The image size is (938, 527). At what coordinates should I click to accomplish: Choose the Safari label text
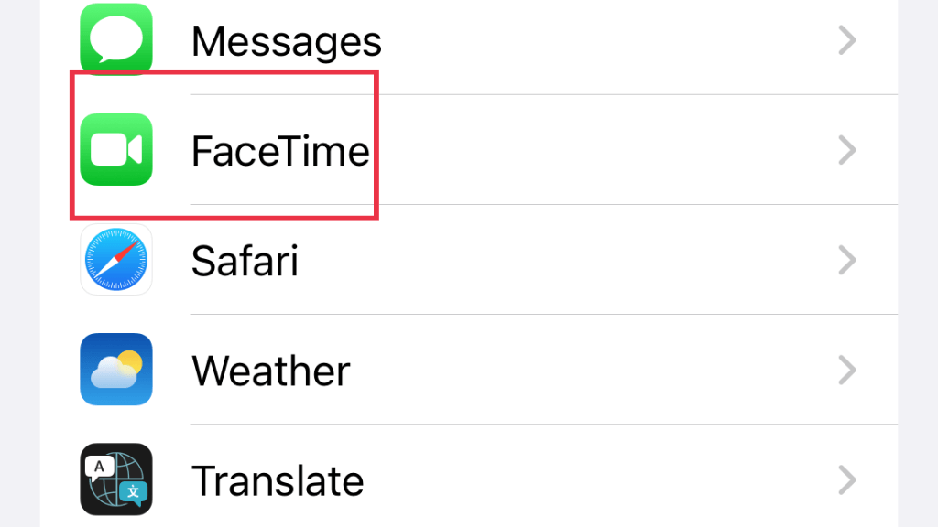point(245,261)
